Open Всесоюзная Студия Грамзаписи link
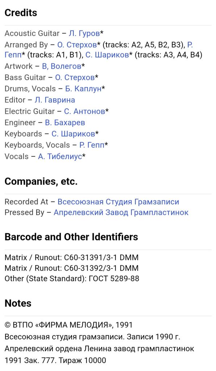Viewport: 216px width, 371px height. pyautogui.click(x=118, y=202)
